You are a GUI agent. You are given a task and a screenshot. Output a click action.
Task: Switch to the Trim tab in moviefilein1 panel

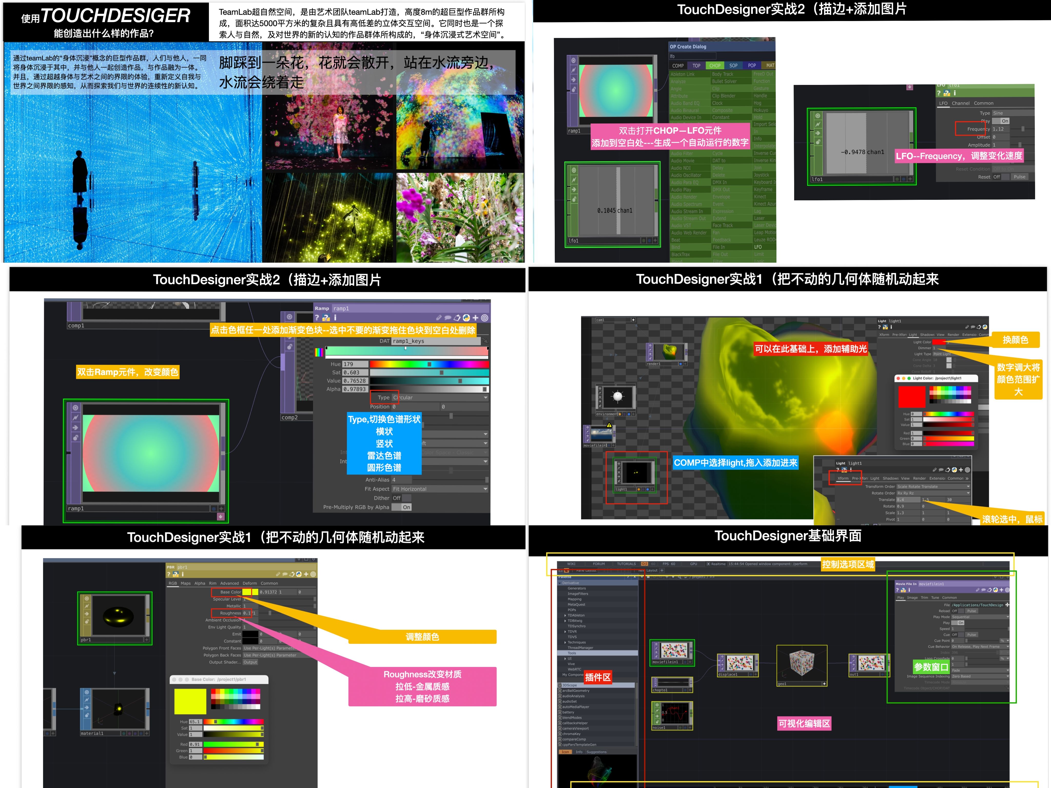click(924, 597)
